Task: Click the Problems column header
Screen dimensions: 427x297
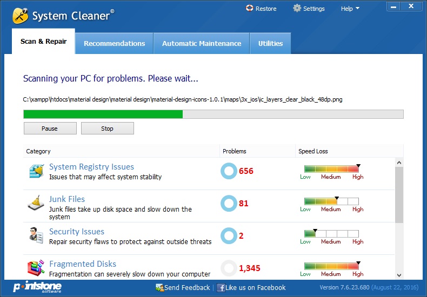Action: point(234,151)
